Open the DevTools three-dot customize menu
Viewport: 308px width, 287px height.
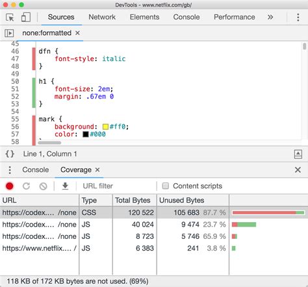point(298,18)
